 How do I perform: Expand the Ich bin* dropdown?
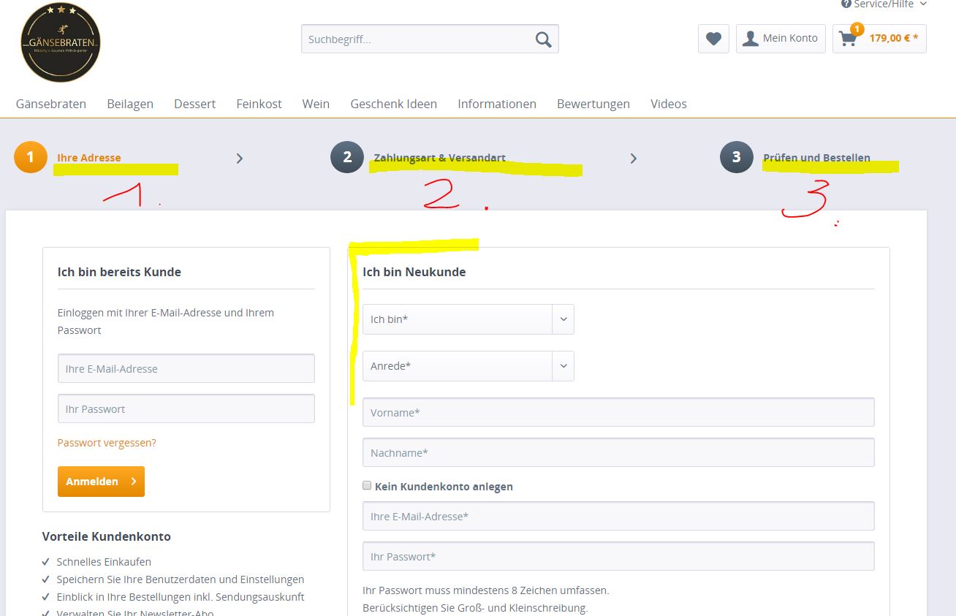pos(468,319)
